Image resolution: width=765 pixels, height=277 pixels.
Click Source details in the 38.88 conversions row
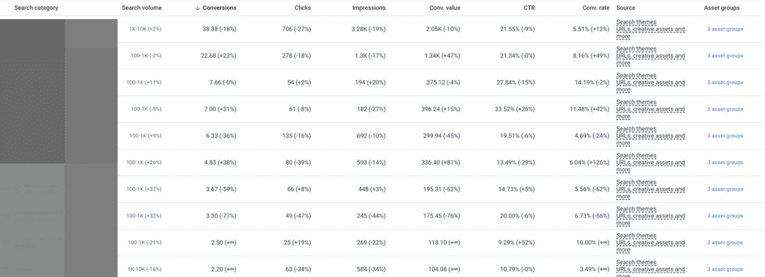click(650, 29)
